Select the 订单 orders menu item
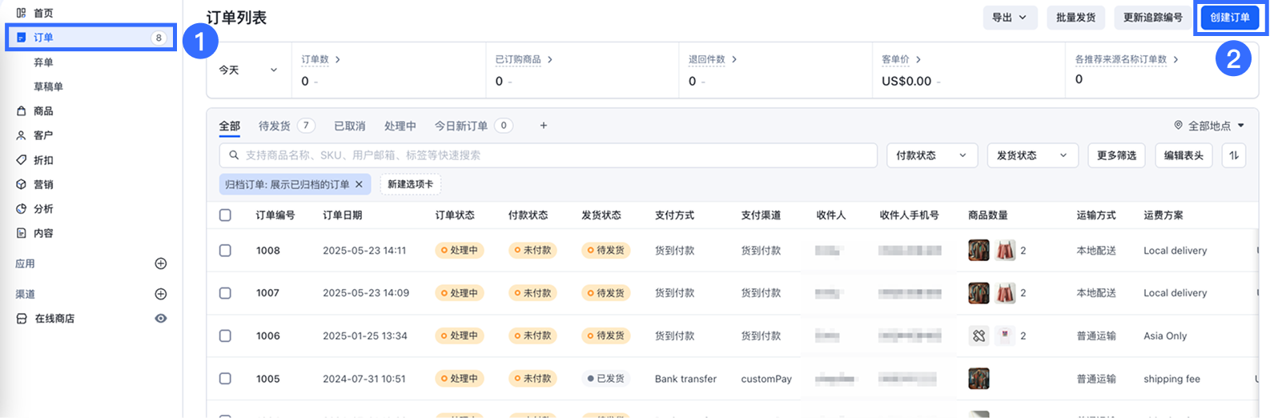This screenshot has width=1278, height=418. coord(90,38)
